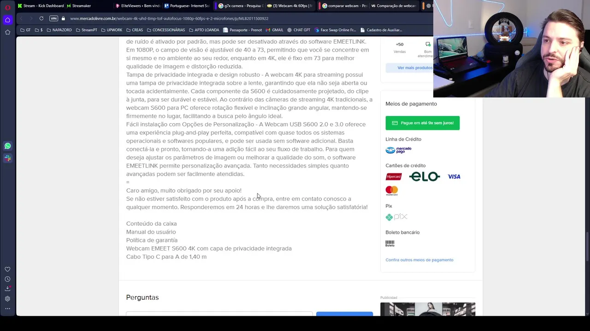Open Confira outros meios de pagamento link
This screenshot has height=331, width=590.
coord(419,260)
